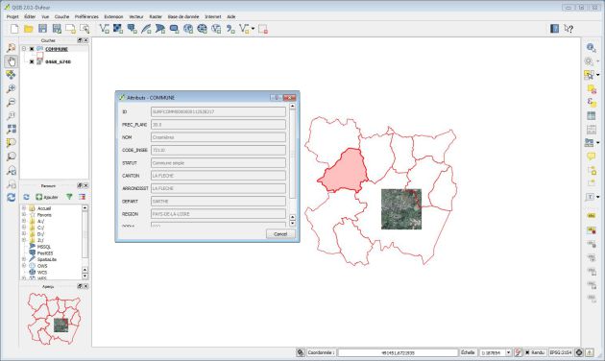Add raster layer checkerboard icon
This screenshot has height=361, width=605.
pos(118,29)
